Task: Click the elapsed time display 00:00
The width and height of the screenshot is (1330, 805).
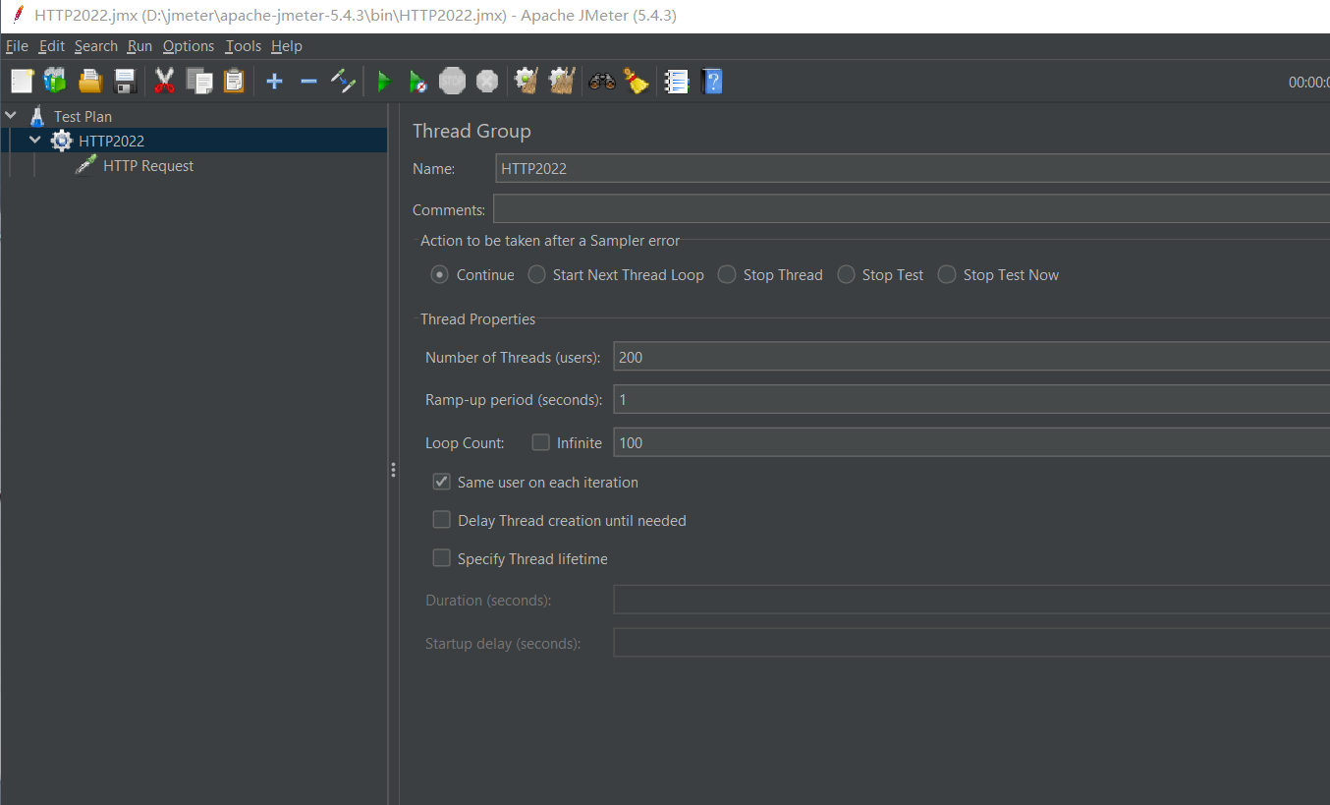Action: pos(1308,83)
